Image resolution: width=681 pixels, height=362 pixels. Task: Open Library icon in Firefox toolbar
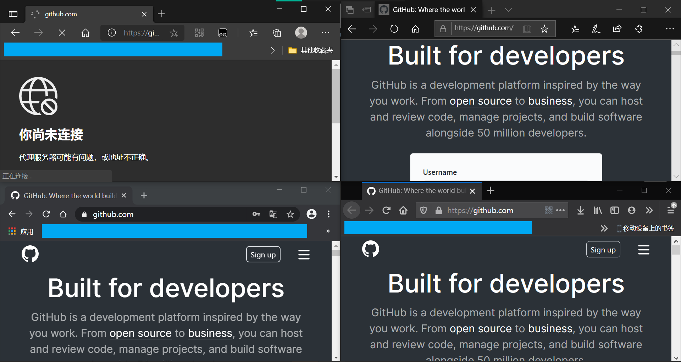tap(598, 211)
